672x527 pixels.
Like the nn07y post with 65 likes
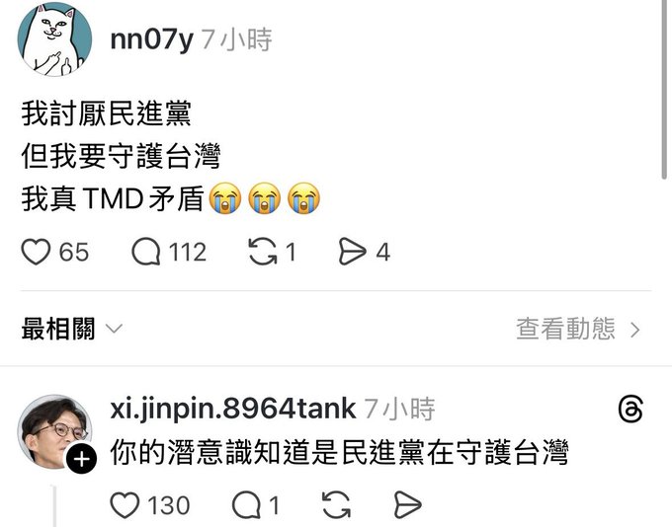(x=36, y=252)
